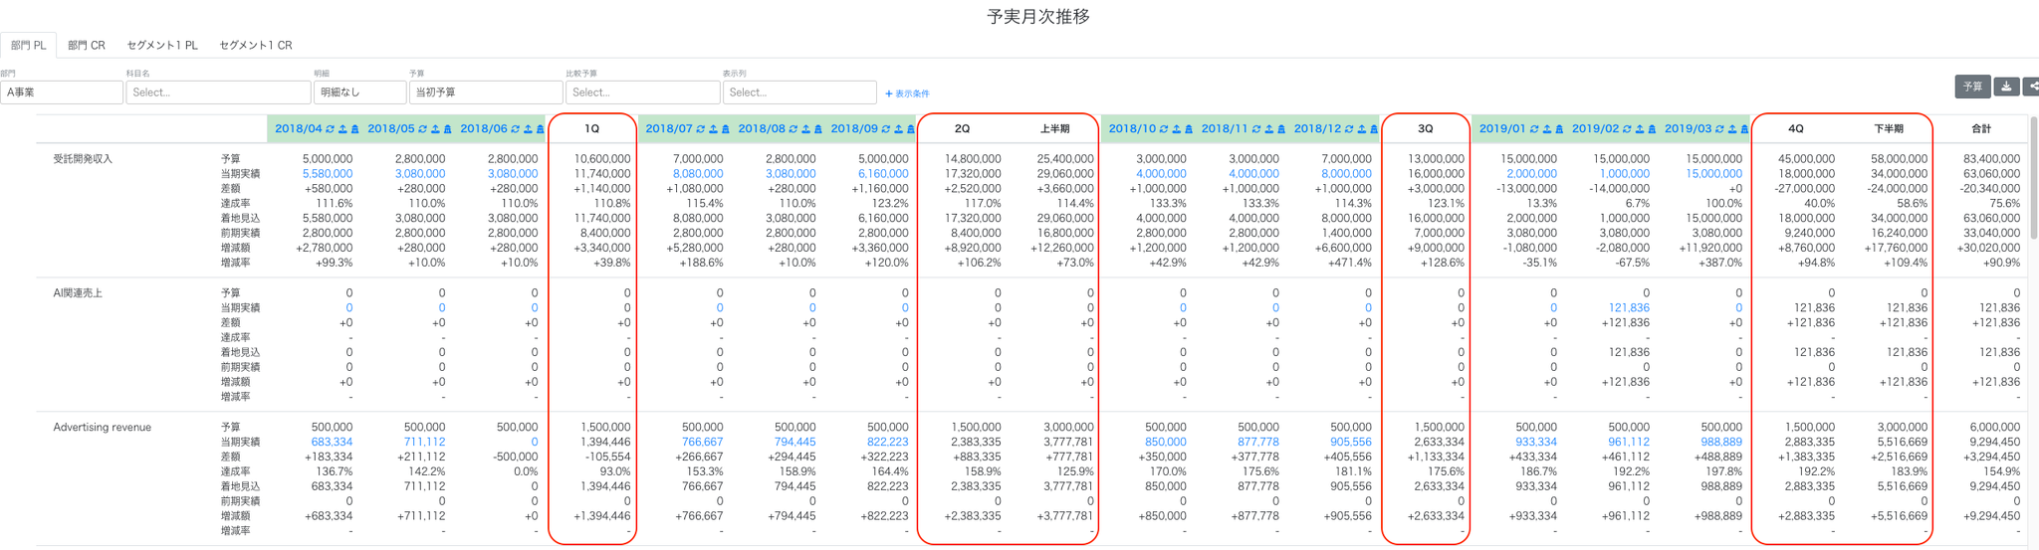Image resolution: width=2039 pixels, height=550 pixels.
Task: Click the upload icon for 2019/01
Action: click(1547, 129)
